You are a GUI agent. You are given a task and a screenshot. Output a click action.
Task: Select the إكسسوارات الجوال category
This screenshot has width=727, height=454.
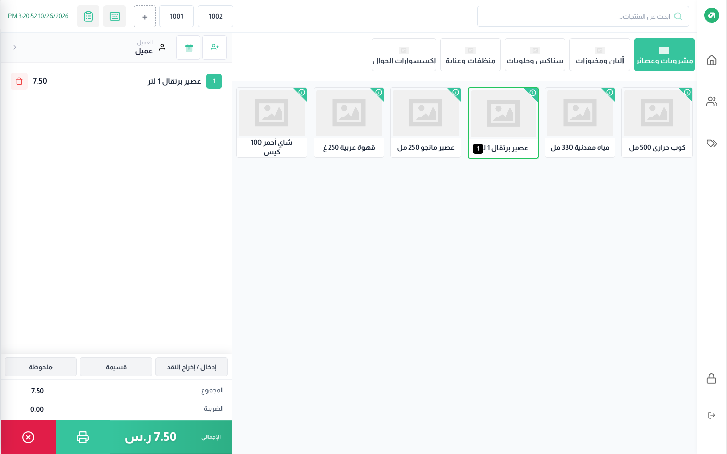coord(404,54)
